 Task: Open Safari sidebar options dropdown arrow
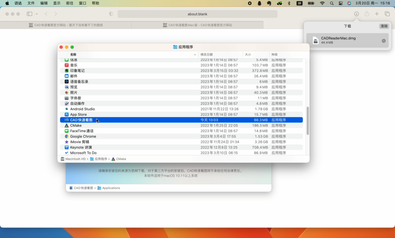tap(37, 14)
